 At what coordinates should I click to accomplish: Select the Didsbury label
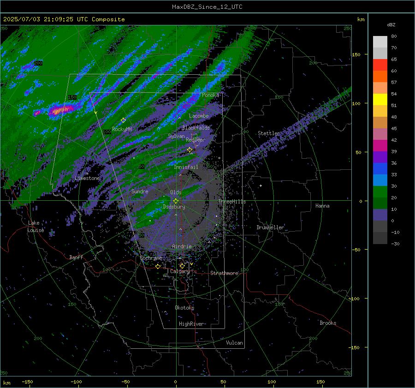click(174, 207)
